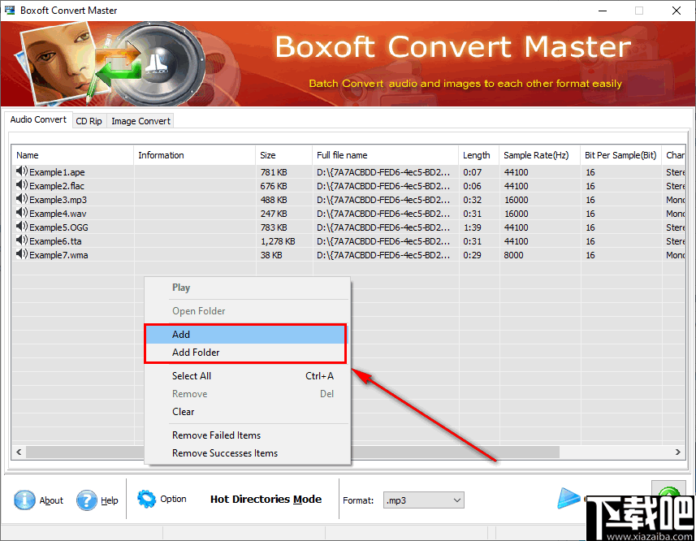Click Remove Failed Items menu entry
This screenshot has width=696, height=541.
tap(216, 435)
